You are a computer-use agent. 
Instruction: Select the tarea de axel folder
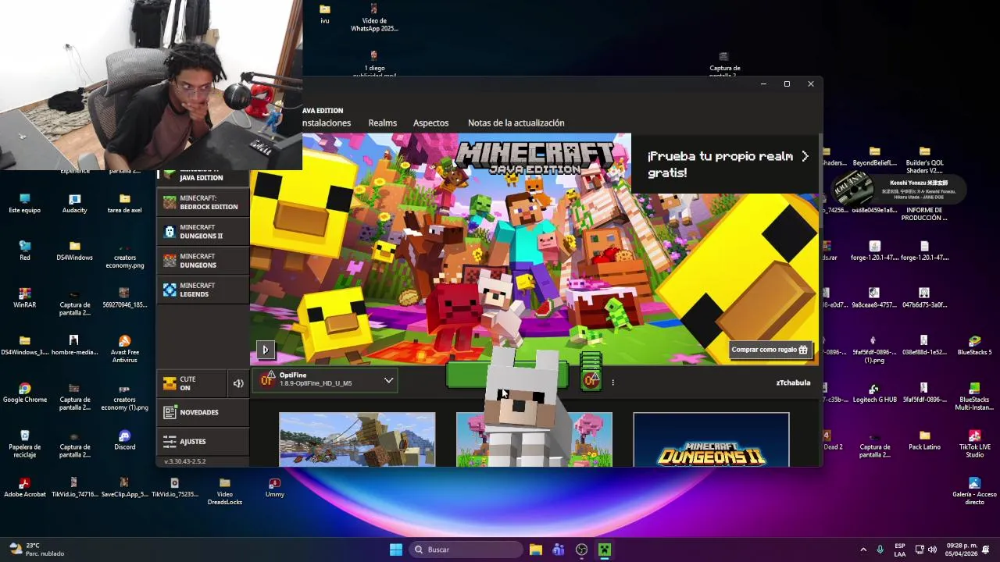click(125, 203)
